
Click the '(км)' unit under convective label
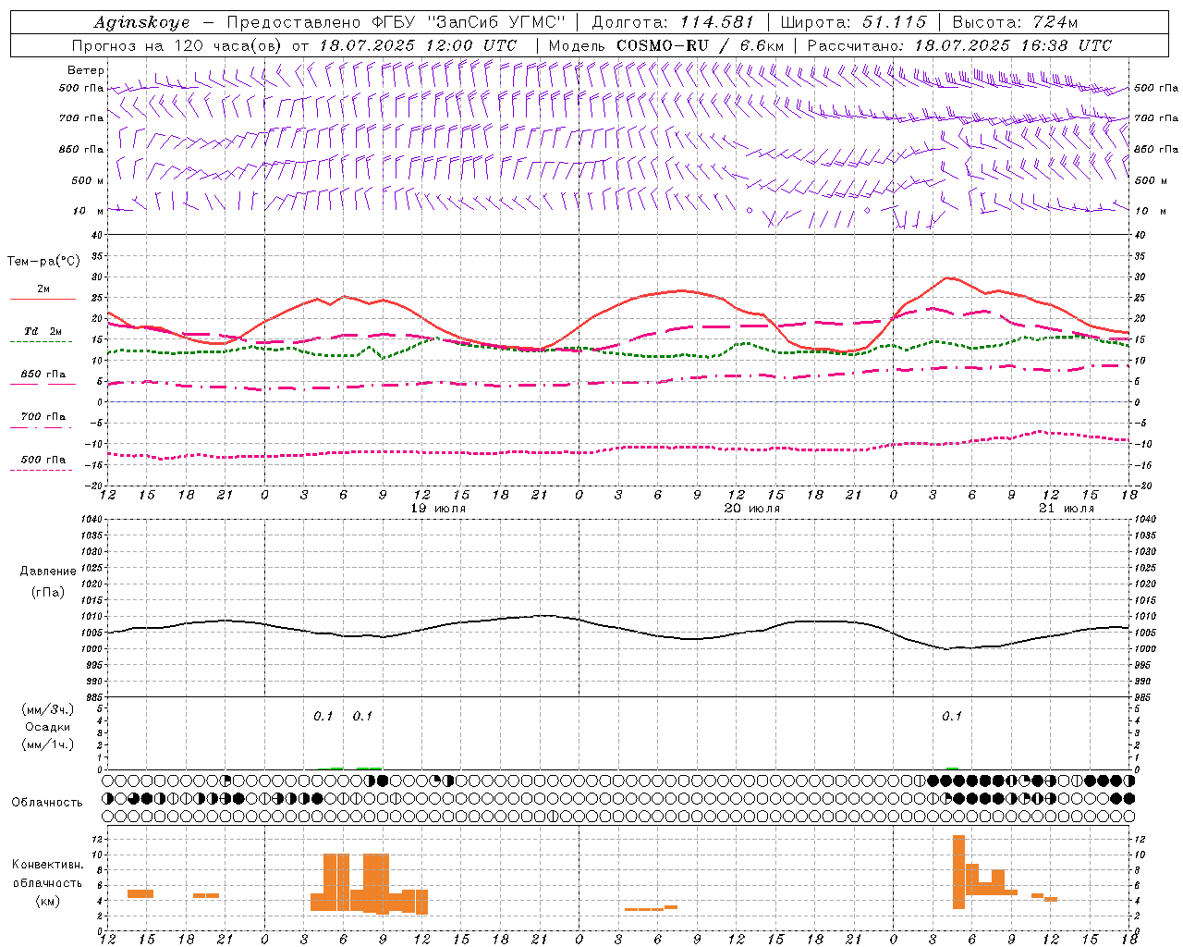(48, 901)
